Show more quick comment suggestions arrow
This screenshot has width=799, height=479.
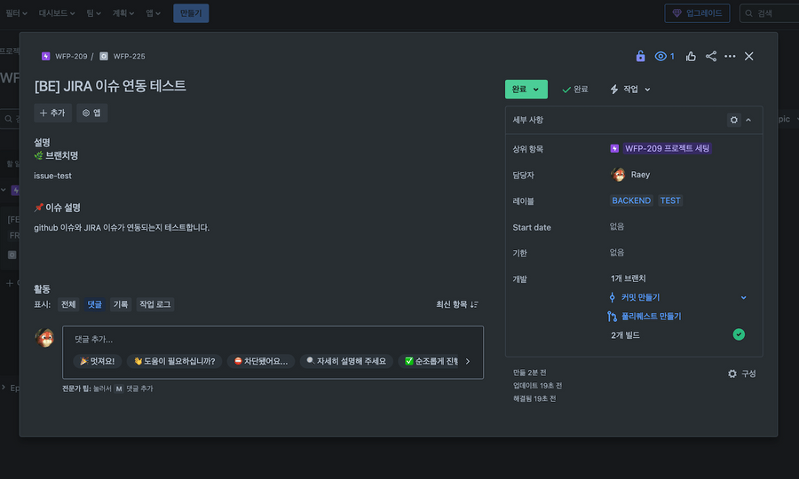468,361
